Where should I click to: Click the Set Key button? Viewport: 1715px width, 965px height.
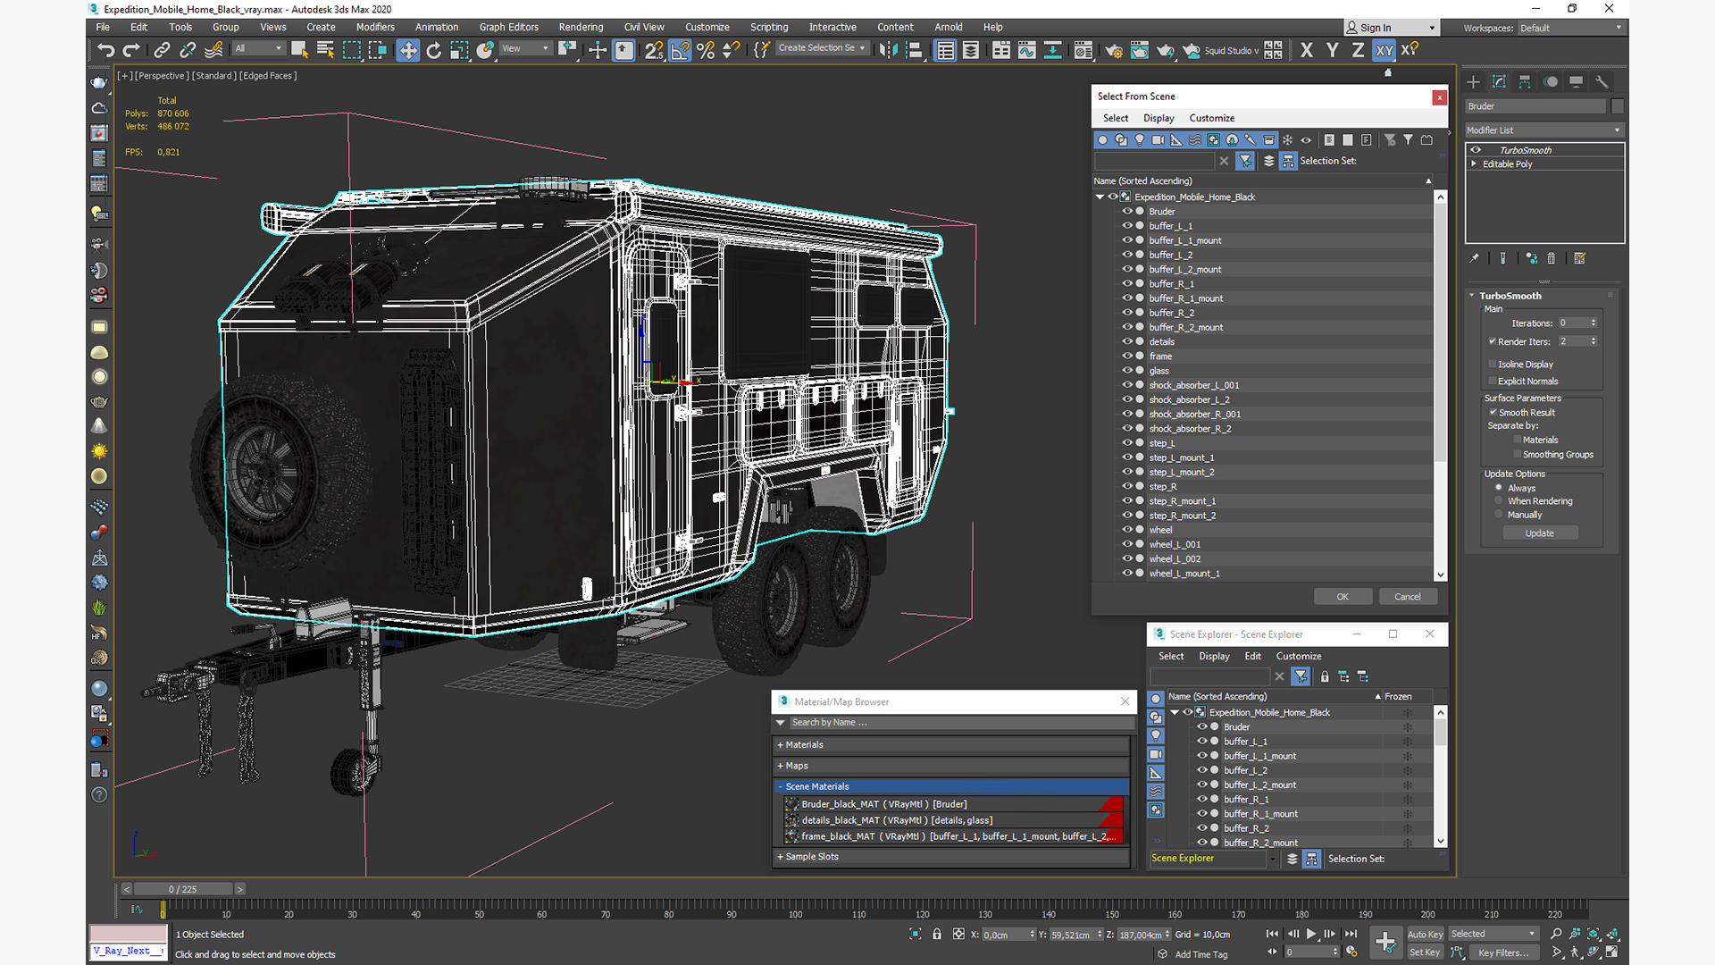(1425, 952)
